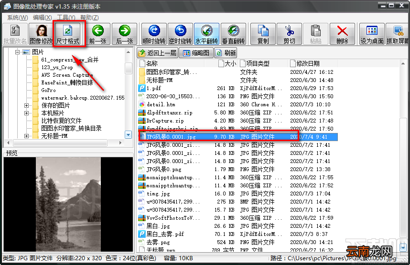Image resolution: width=410 pixels, height=265 pixels.
Task: Go to previous image with 前一张
Action: [x=98, y=34]
